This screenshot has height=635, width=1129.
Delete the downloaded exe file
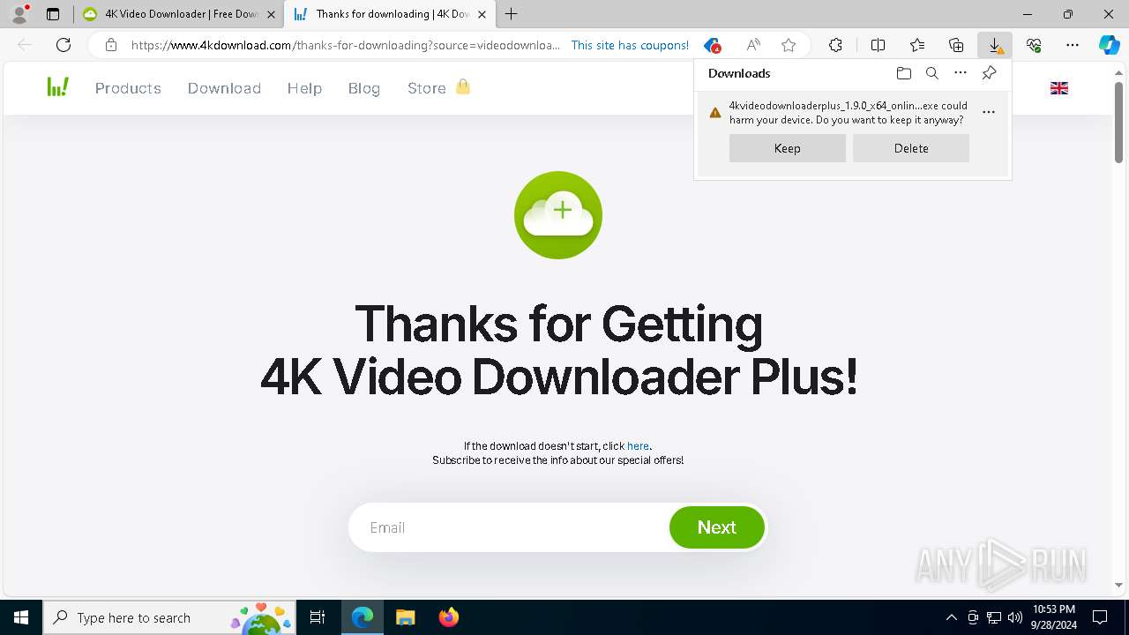tap(911, 148)
